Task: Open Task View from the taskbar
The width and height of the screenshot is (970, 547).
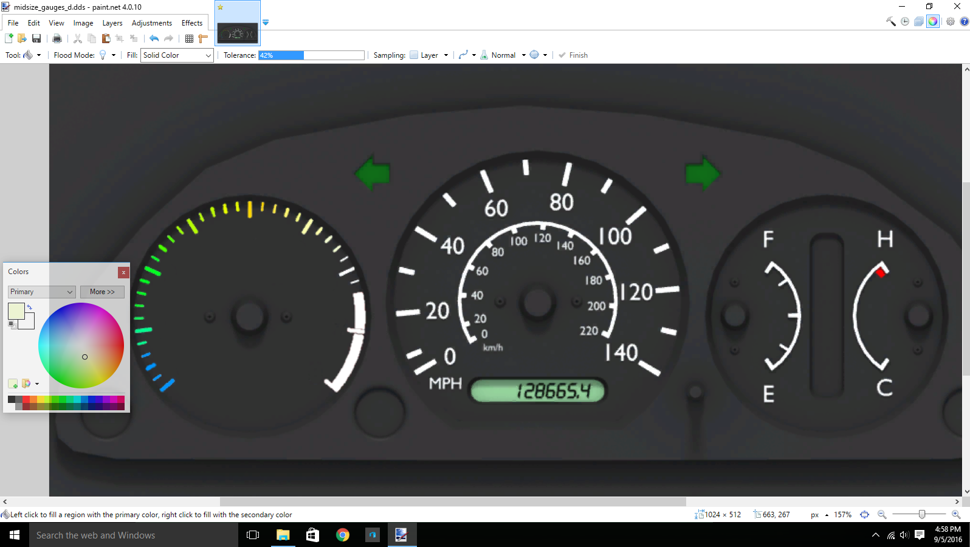Action: (253, 535)
